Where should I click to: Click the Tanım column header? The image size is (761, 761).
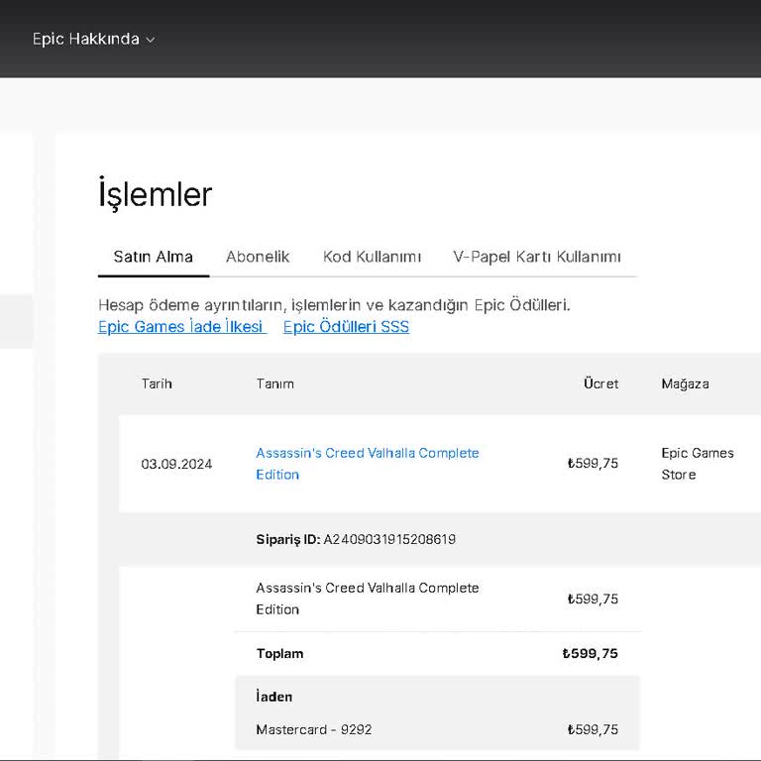pos(274,383)
